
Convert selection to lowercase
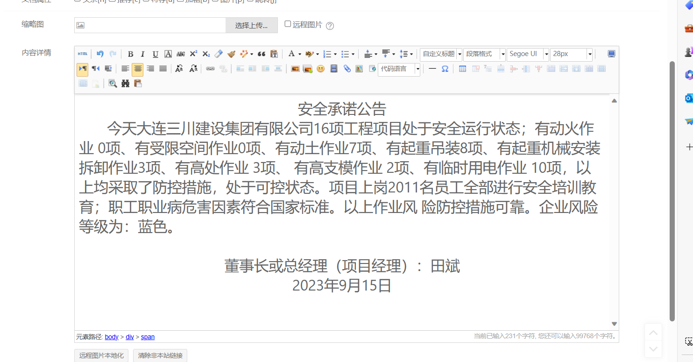pyautogui.click(x=193, y=69)
